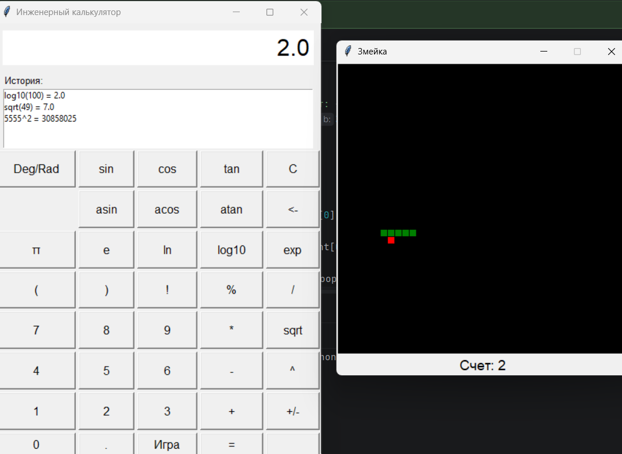This screenshot has height=454, width=622.
Task: Delete last character with <- button
Action: (x=292, y=210)
